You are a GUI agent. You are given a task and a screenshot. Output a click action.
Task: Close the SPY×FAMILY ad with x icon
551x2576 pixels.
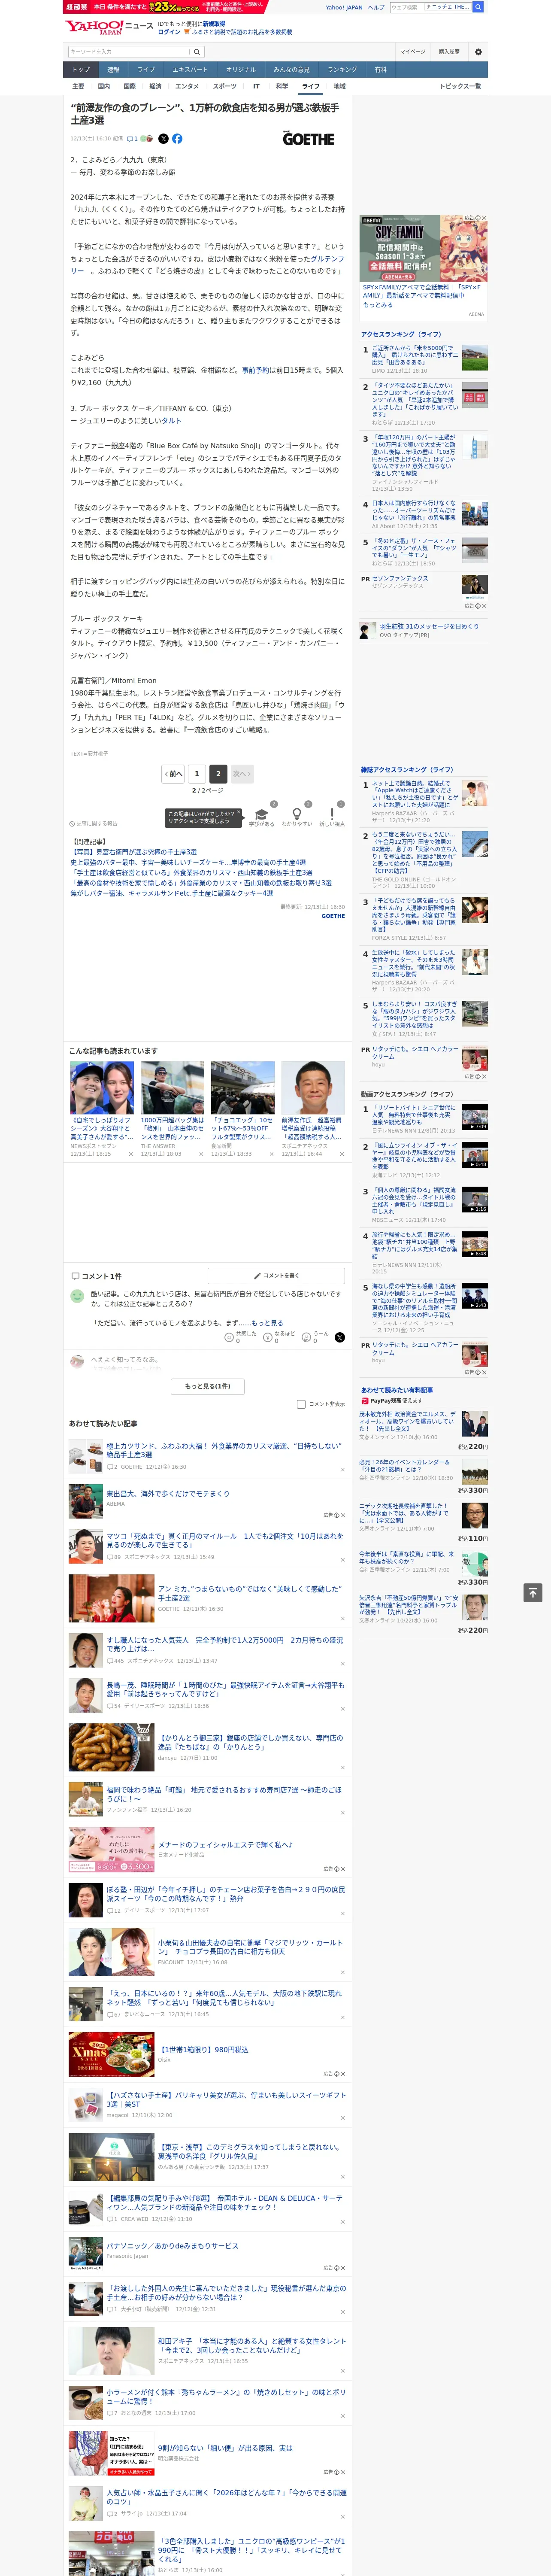tap(484, 218)
